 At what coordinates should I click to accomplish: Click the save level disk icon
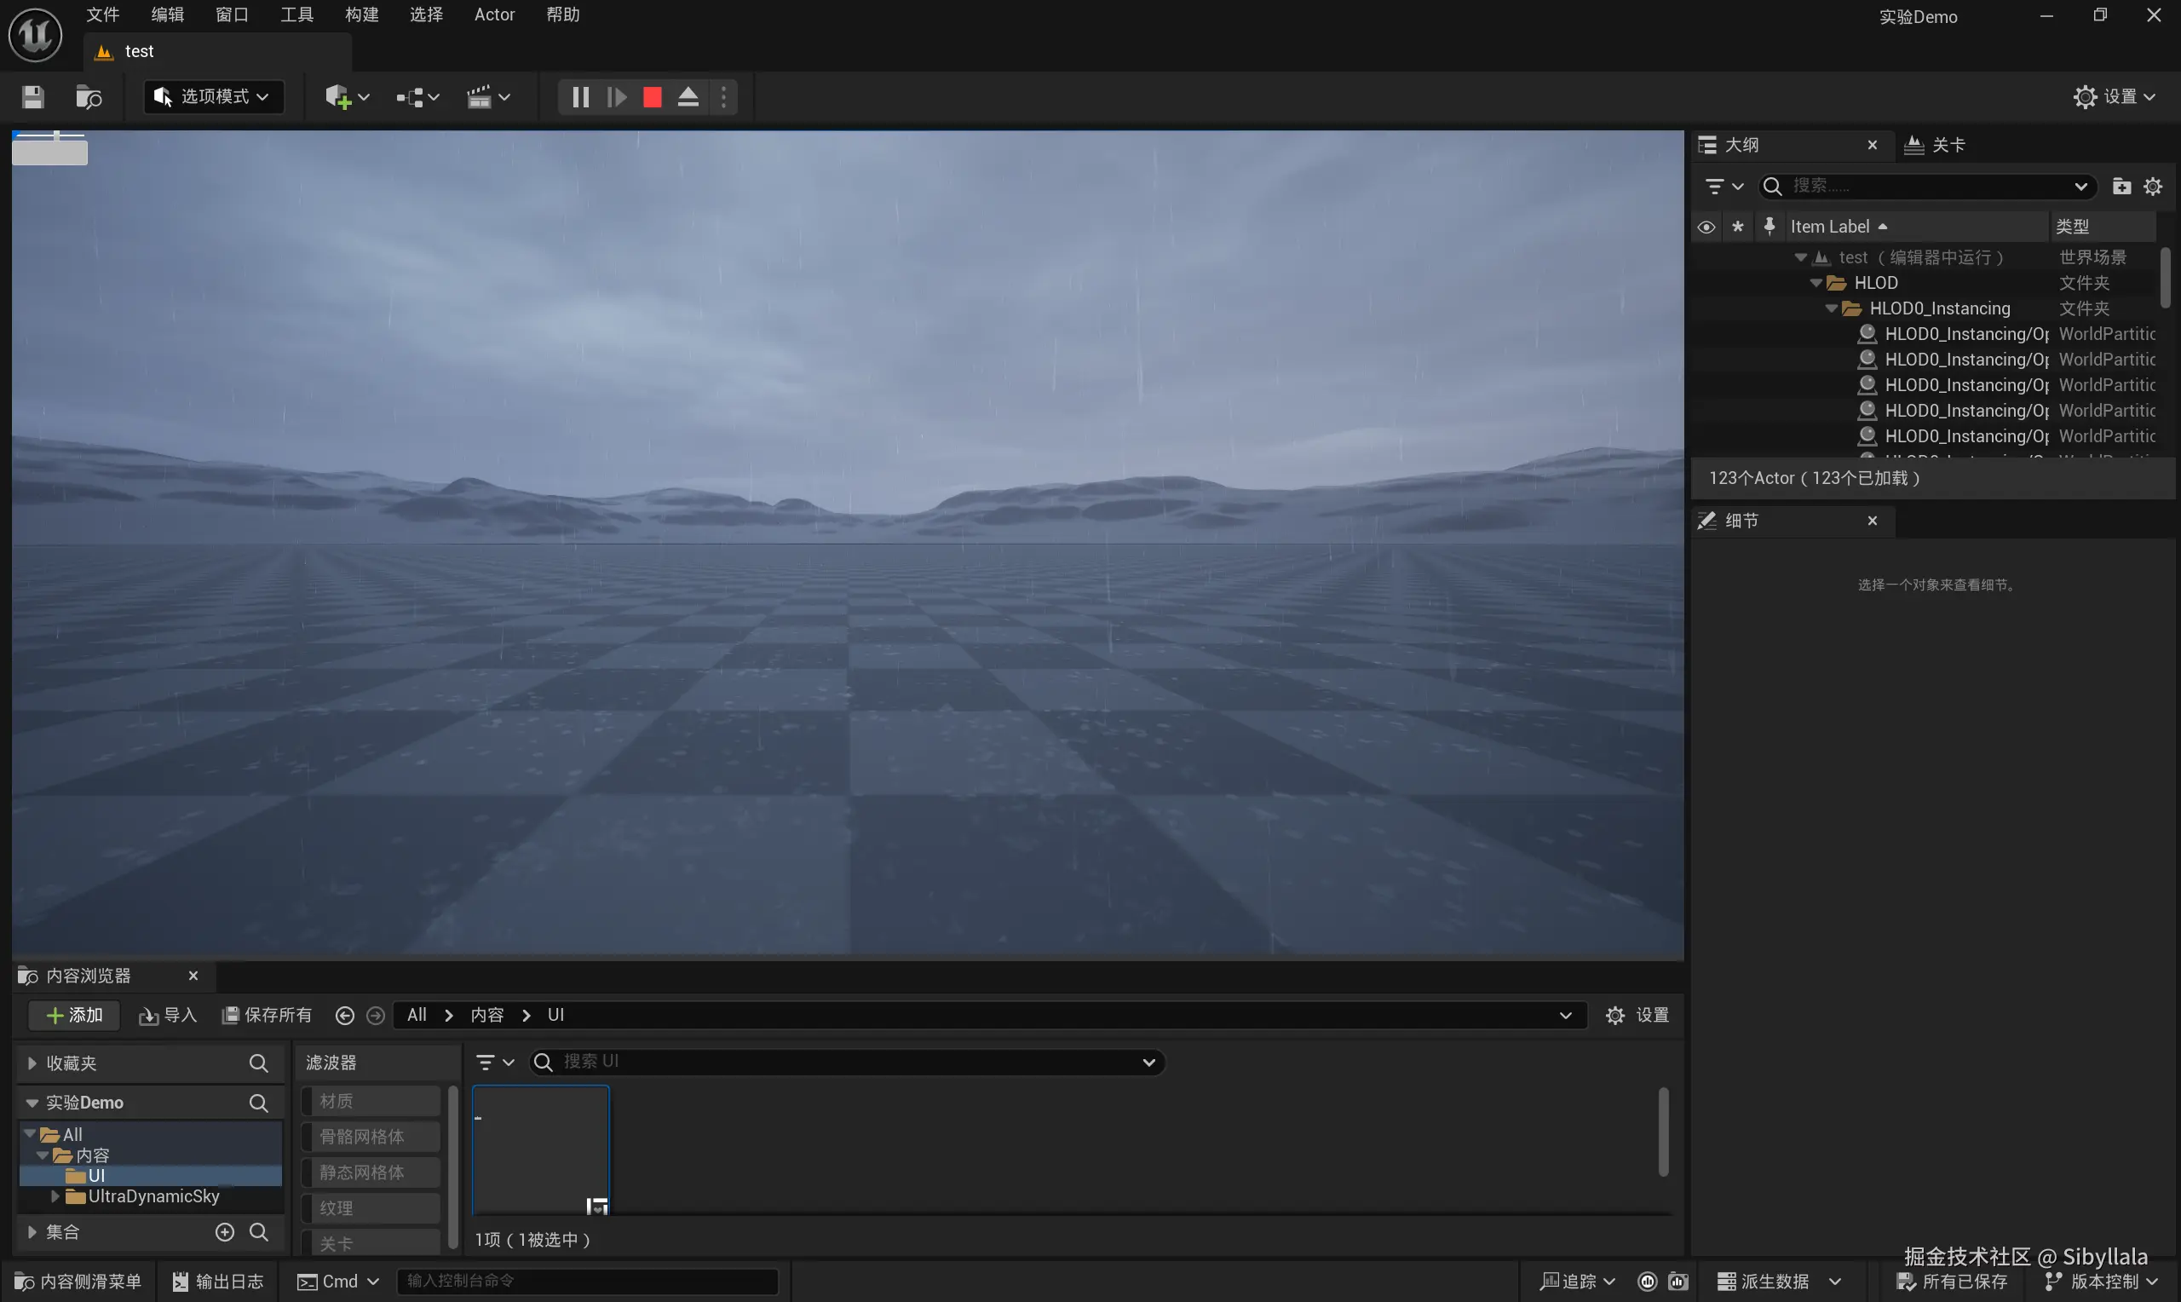(33, 96)
